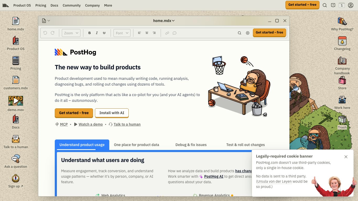Toggle italic formatting
Screen dimensions: 358x201
click(x=97, y=33)
